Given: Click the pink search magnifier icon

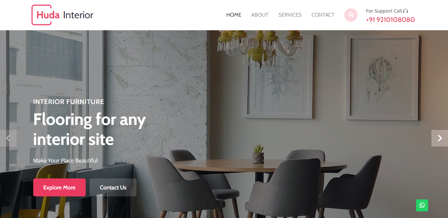Looking at the screenshot, I should tap(351, 15).
